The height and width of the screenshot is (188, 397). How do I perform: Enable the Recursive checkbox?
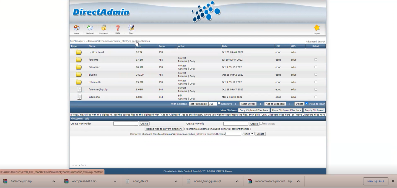click(x=219, y=103)
